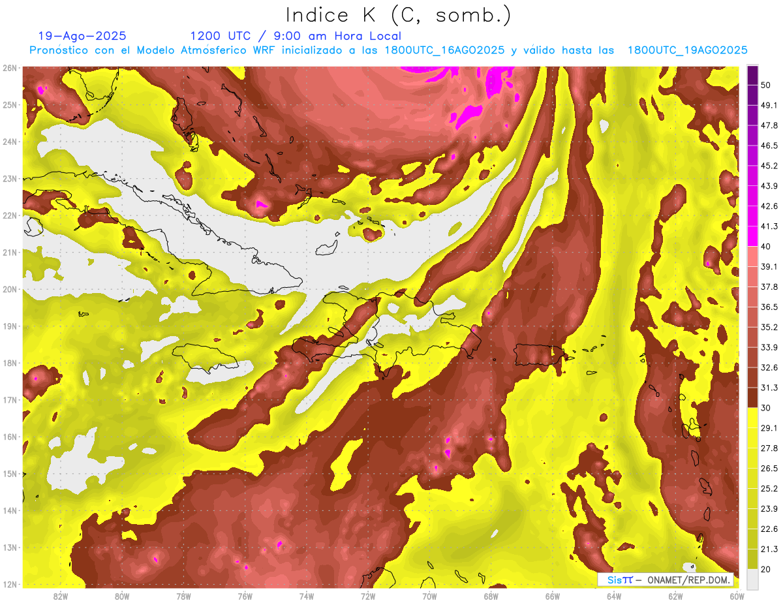Click the '64W' longitude axis label

pos(614,596)
